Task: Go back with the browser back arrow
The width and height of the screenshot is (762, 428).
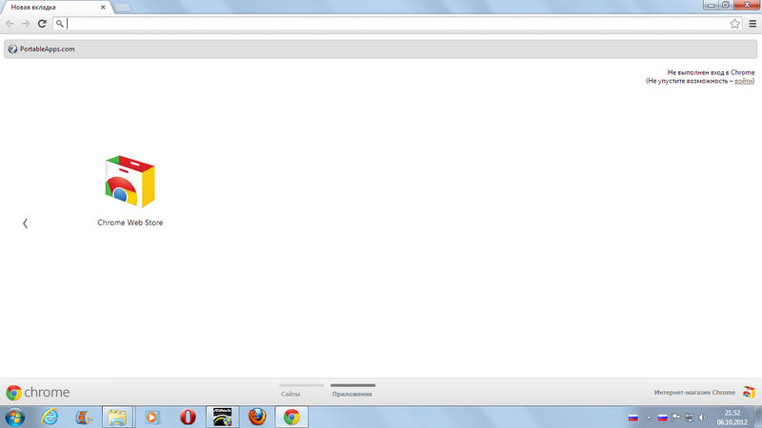Action: [10, 23]
